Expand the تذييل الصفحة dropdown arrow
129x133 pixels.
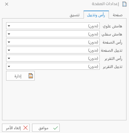coord(9,50)
